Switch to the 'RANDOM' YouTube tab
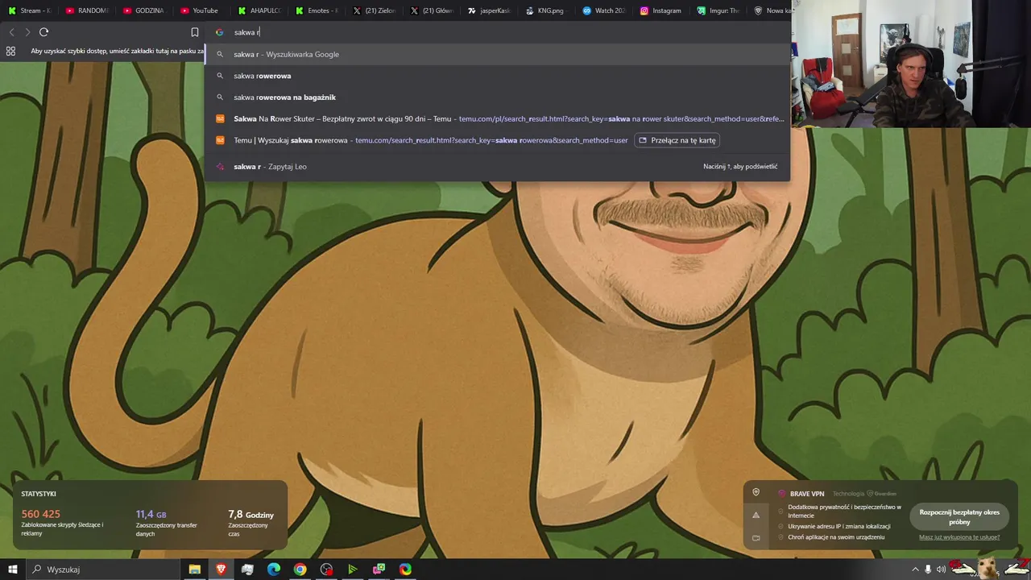This screenshot has height=580, width=1031. pyautogui.click(x=86, y=10)
